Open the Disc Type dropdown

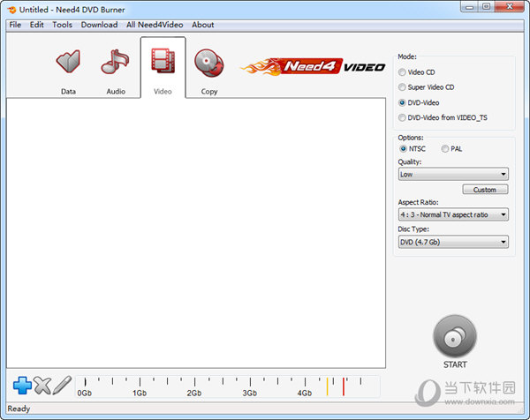[x=453, y=242]
